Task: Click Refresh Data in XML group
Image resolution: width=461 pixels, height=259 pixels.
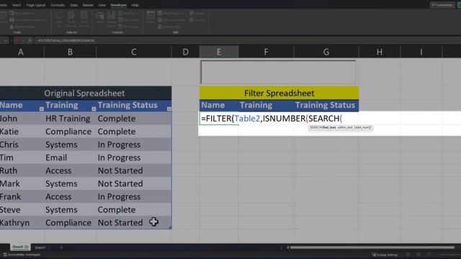Action: coord(169,27)
